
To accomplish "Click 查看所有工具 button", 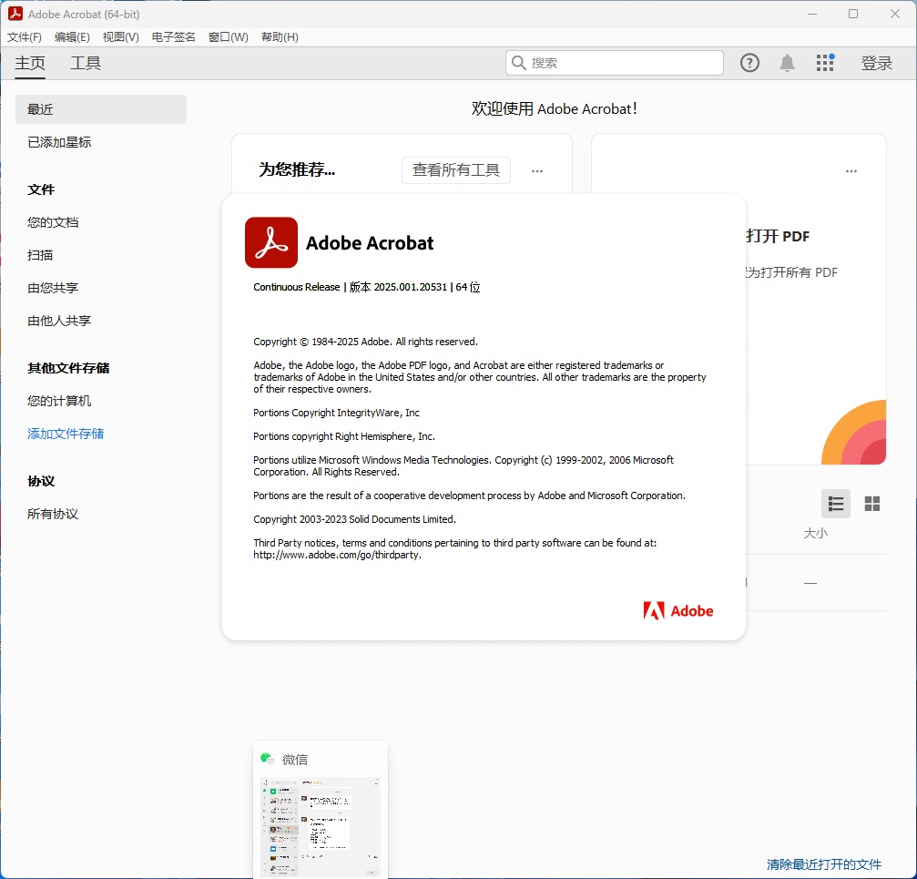I will click(x=455, y=170).
